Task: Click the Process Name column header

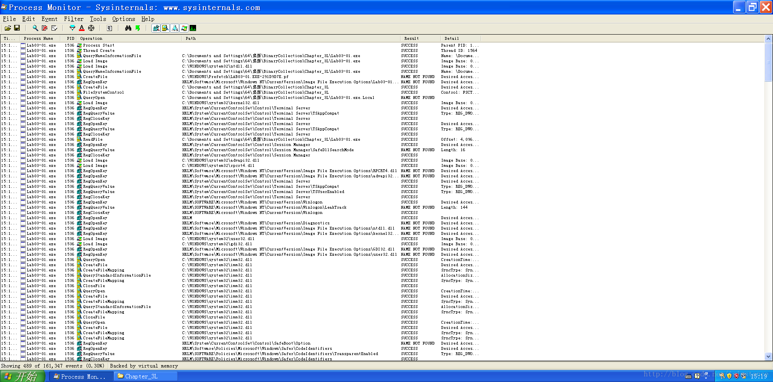Action: pos(41,39)
